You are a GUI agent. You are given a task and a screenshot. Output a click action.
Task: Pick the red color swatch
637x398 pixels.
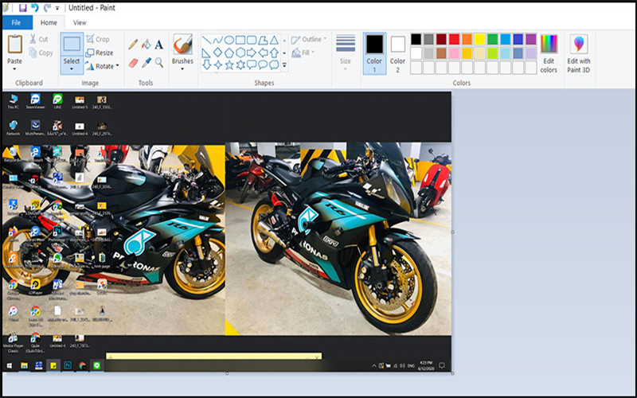tap(454, 39)
